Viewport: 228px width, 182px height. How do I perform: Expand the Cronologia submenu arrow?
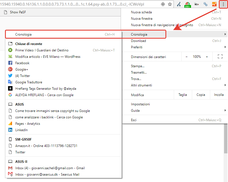point(225,34)
